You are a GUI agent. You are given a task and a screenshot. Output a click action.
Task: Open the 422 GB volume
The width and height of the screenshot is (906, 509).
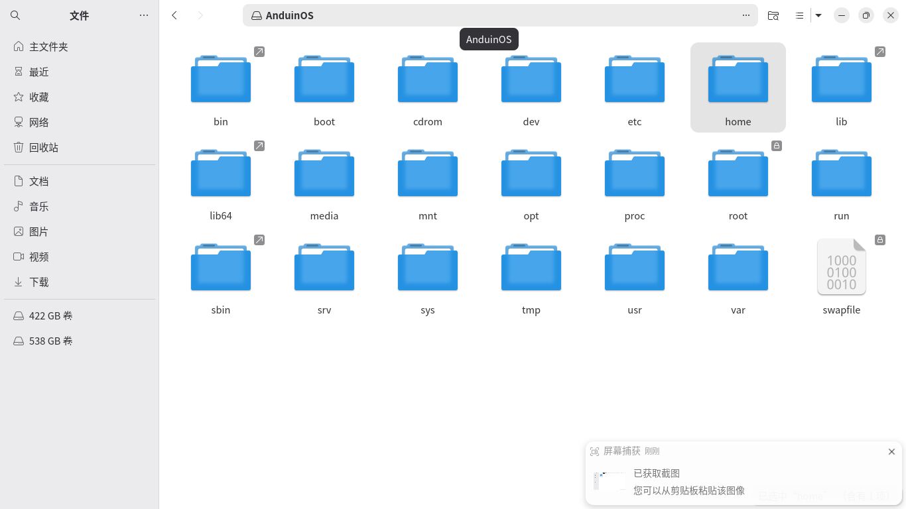tap(50, 315)
